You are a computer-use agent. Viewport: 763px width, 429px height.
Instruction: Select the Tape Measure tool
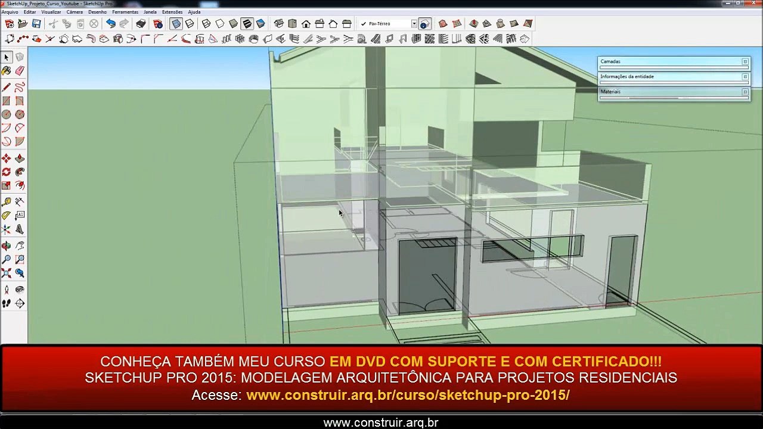pyautogui.click(x=7, y=202)
